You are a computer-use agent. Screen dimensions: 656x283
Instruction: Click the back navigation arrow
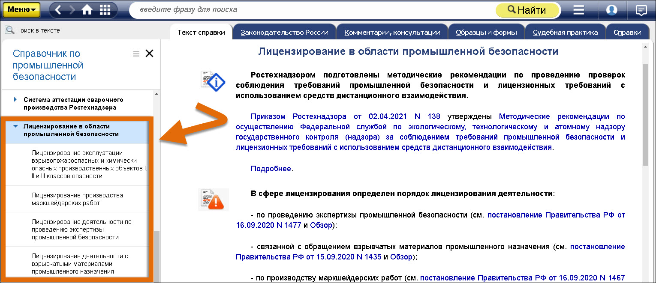[x=59, y=10]
